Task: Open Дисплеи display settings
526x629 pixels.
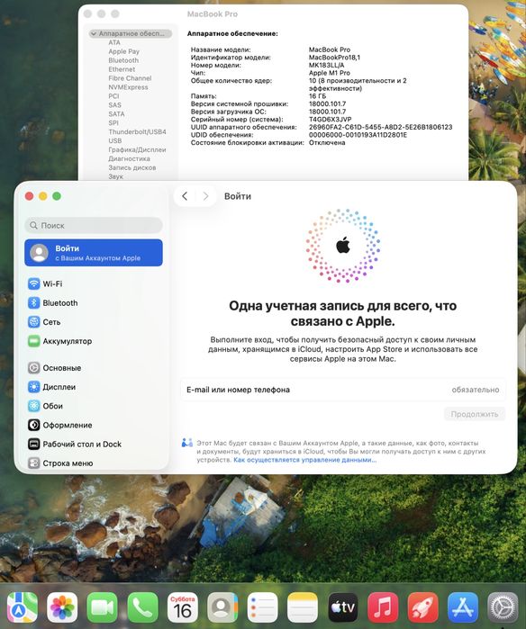Action: pyautogui.click(x=94, y=387)
